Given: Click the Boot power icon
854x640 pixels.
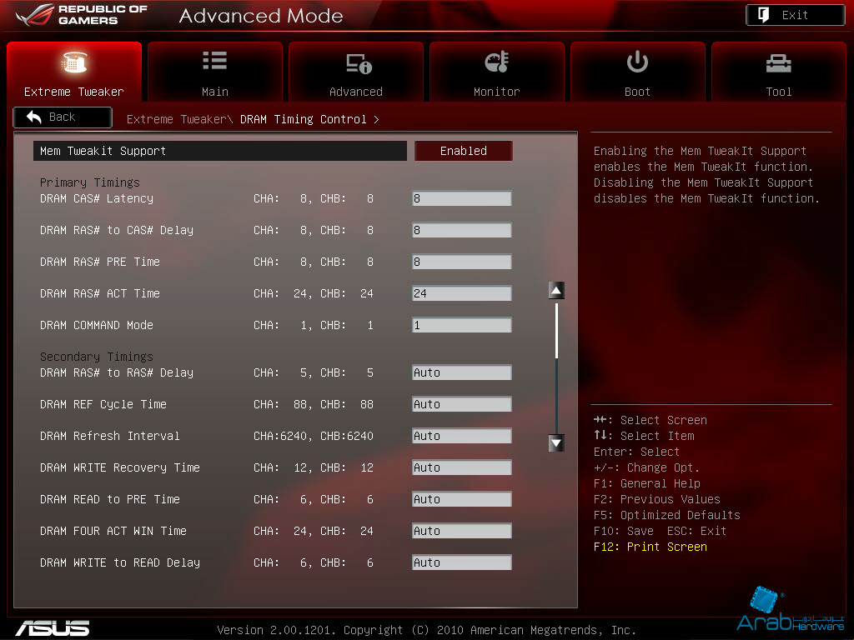Looking at the screenshot, I should click(x=637, y=62).
